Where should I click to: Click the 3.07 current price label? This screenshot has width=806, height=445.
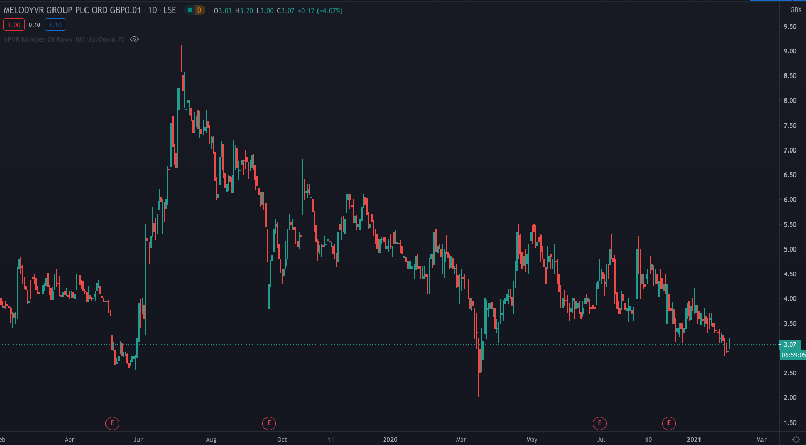[790, 345]
